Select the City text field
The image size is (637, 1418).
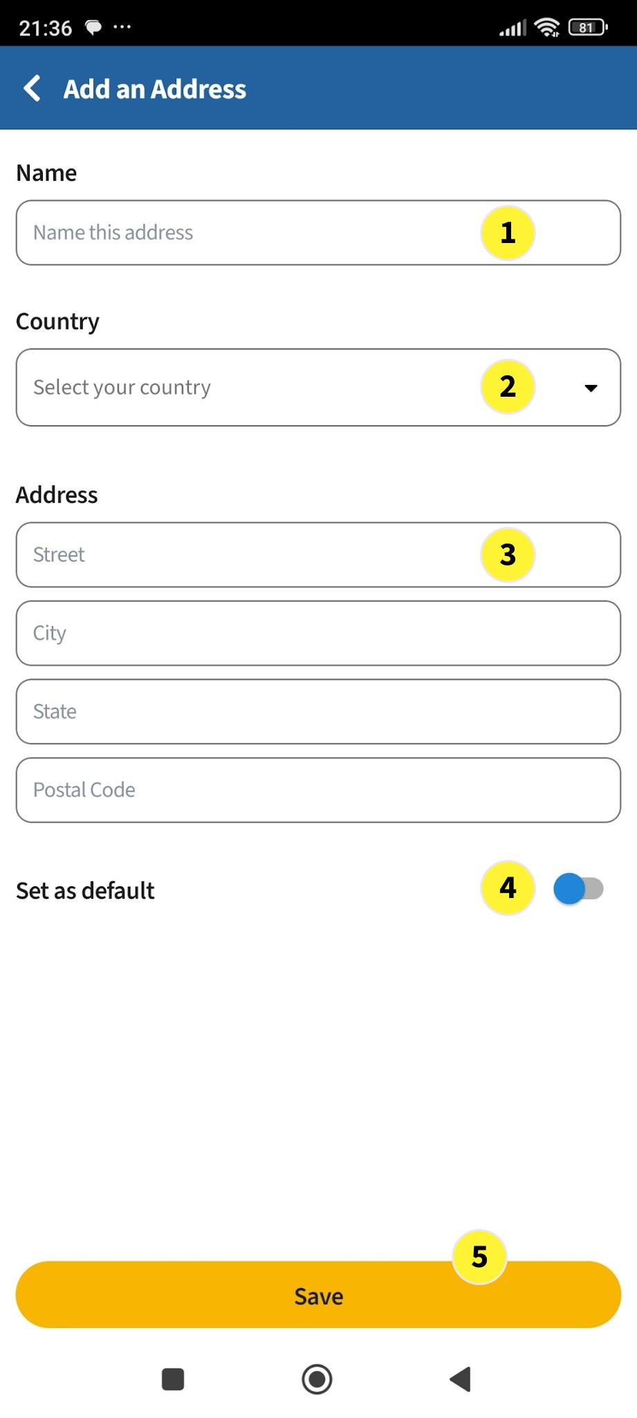click(x=318, y=633)
